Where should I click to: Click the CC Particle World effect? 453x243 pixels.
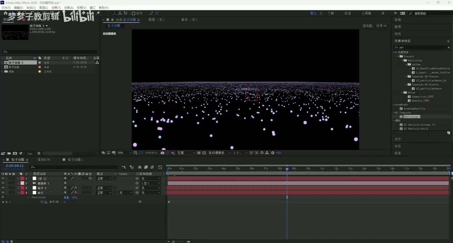coord(416,129)
